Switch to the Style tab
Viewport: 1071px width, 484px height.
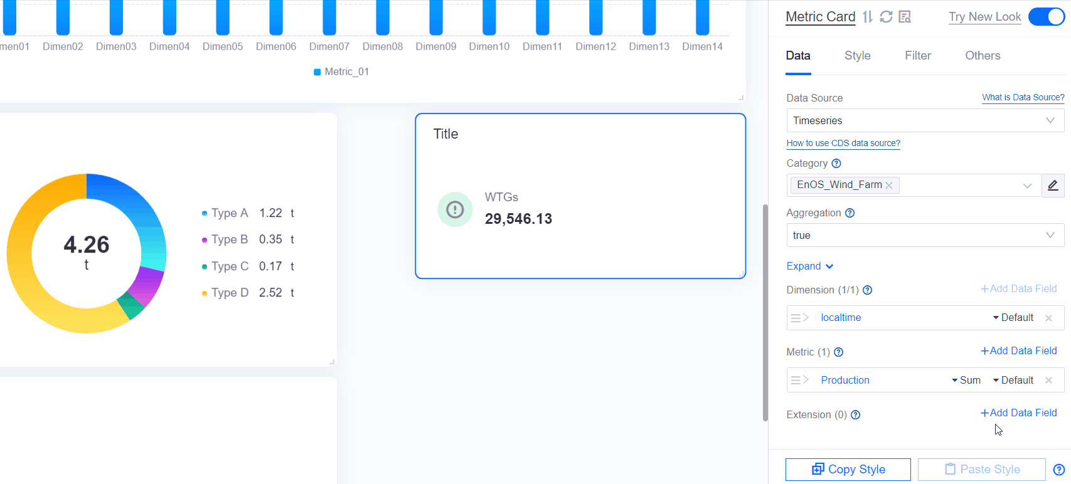(x=857, y=56)
